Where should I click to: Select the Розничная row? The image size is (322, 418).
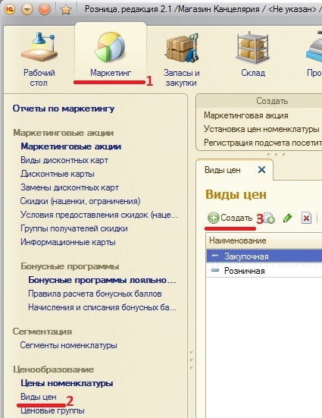click(264, 271)
